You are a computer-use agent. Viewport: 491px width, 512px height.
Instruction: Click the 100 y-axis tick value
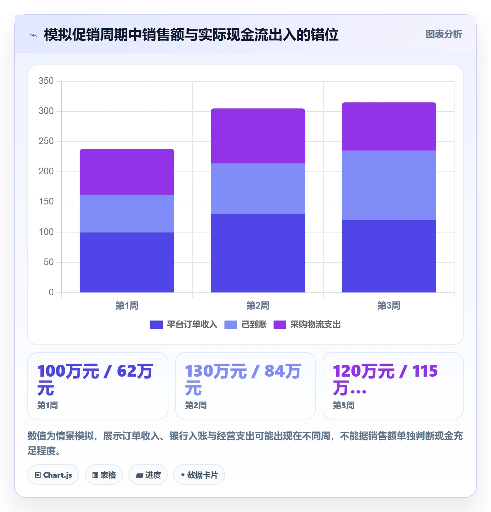point(46,232)
